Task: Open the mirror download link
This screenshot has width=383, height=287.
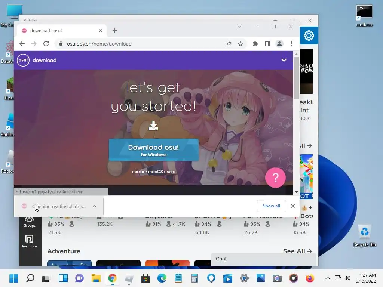Action: (x=138, y=172)
